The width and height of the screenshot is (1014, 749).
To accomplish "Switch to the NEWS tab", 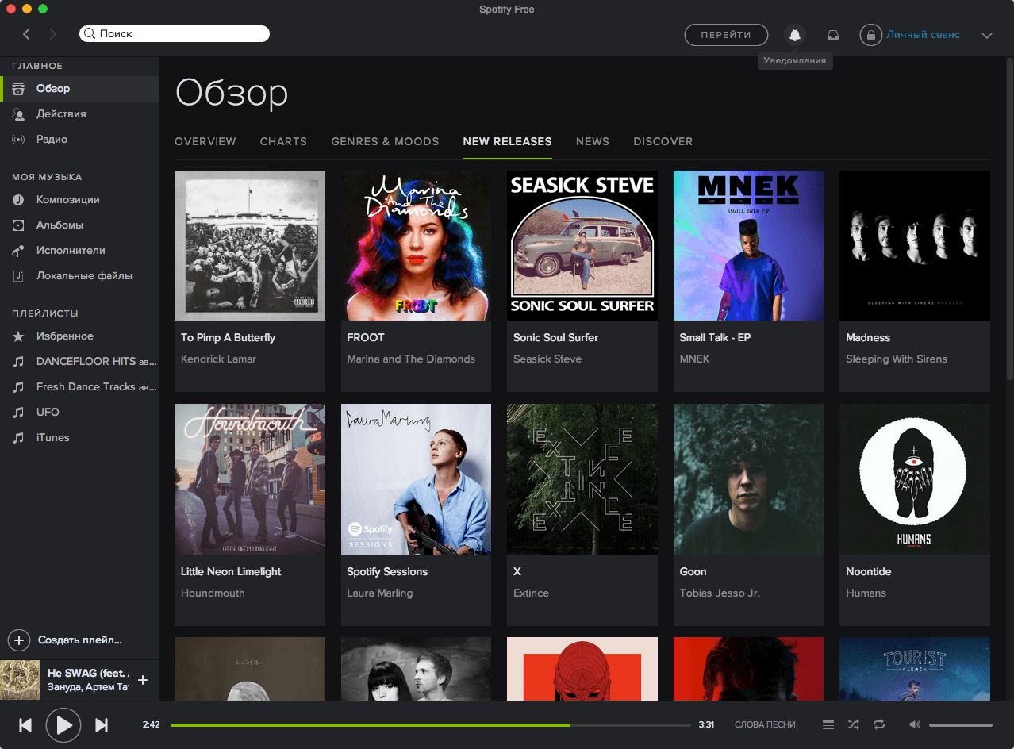I will tap(593, 141).
